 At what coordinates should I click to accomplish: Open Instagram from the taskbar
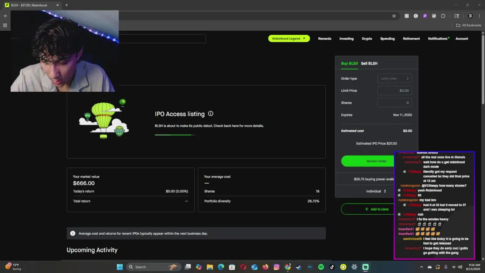tap(277, 267)
